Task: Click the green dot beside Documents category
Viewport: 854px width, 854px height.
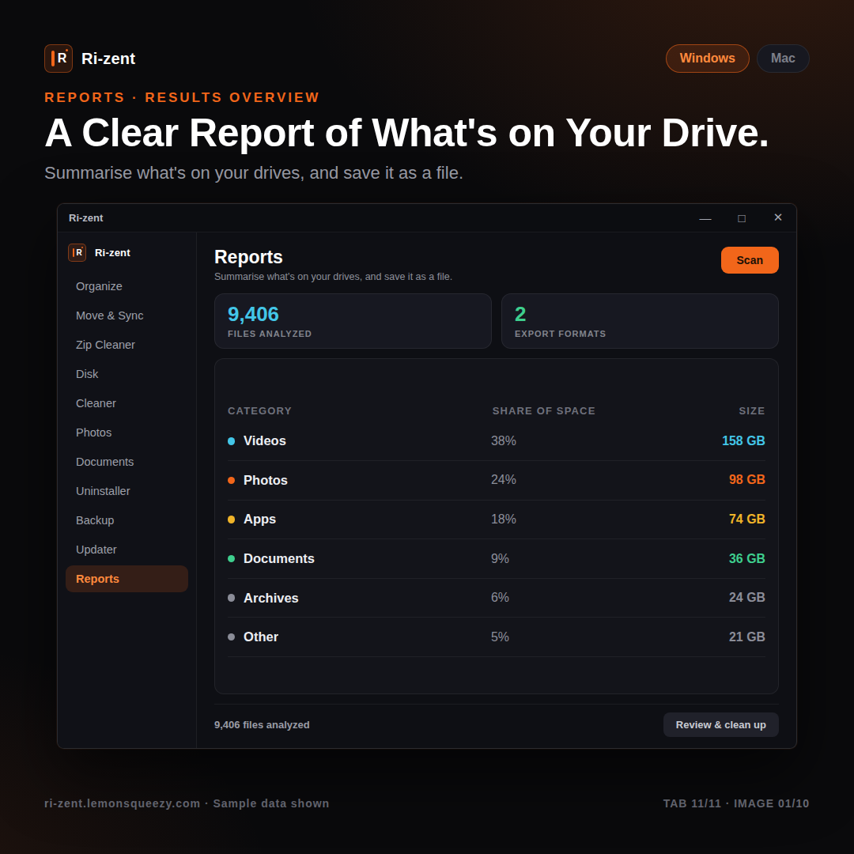Action: (x=232, y=559)
